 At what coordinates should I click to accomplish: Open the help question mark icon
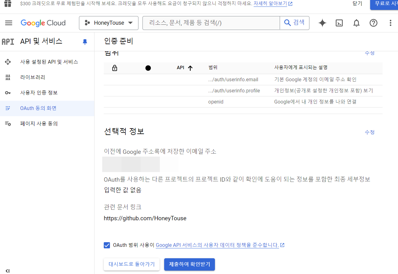point(374,23)
